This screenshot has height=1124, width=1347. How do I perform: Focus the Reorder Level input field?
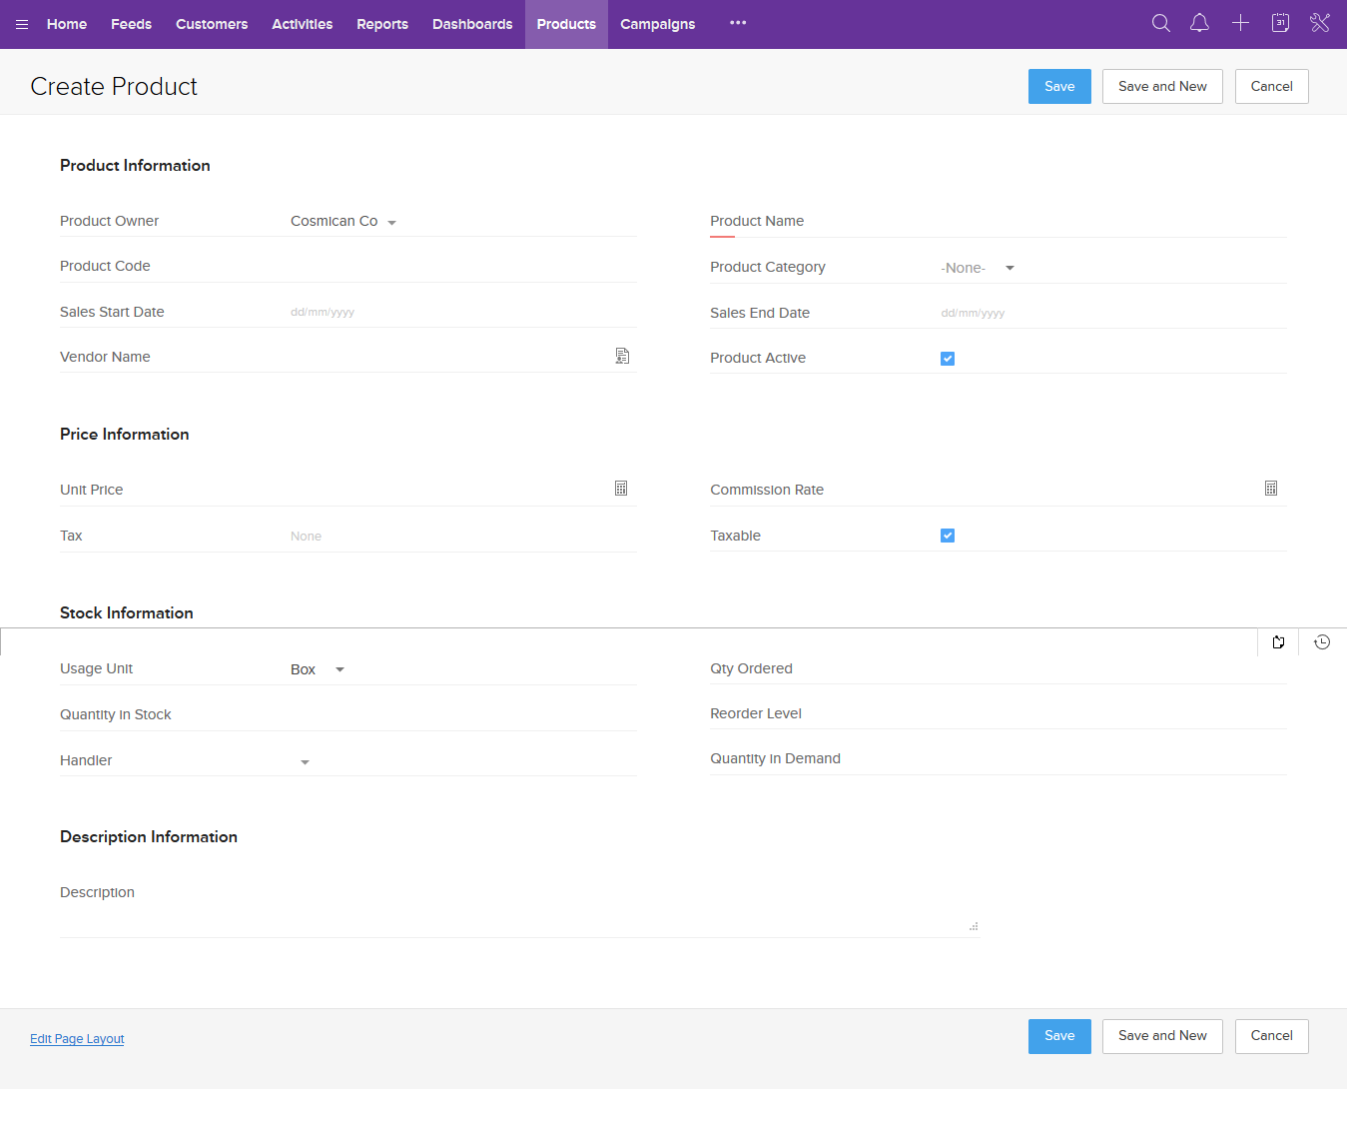(1113, 714)
